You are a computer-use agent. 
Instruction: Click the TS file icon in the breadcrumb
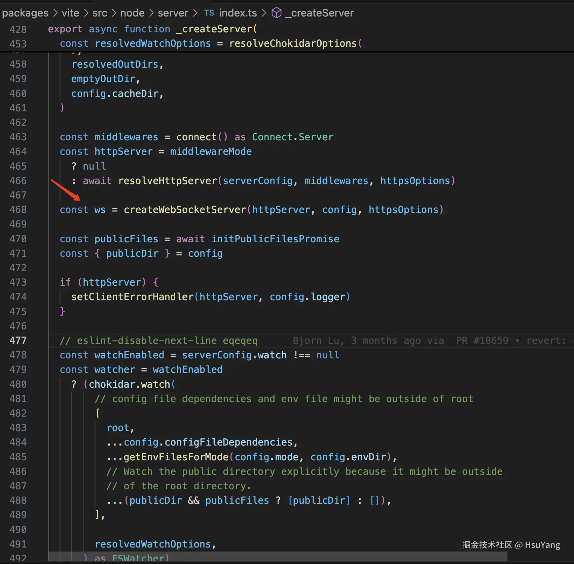click(209, 13)
